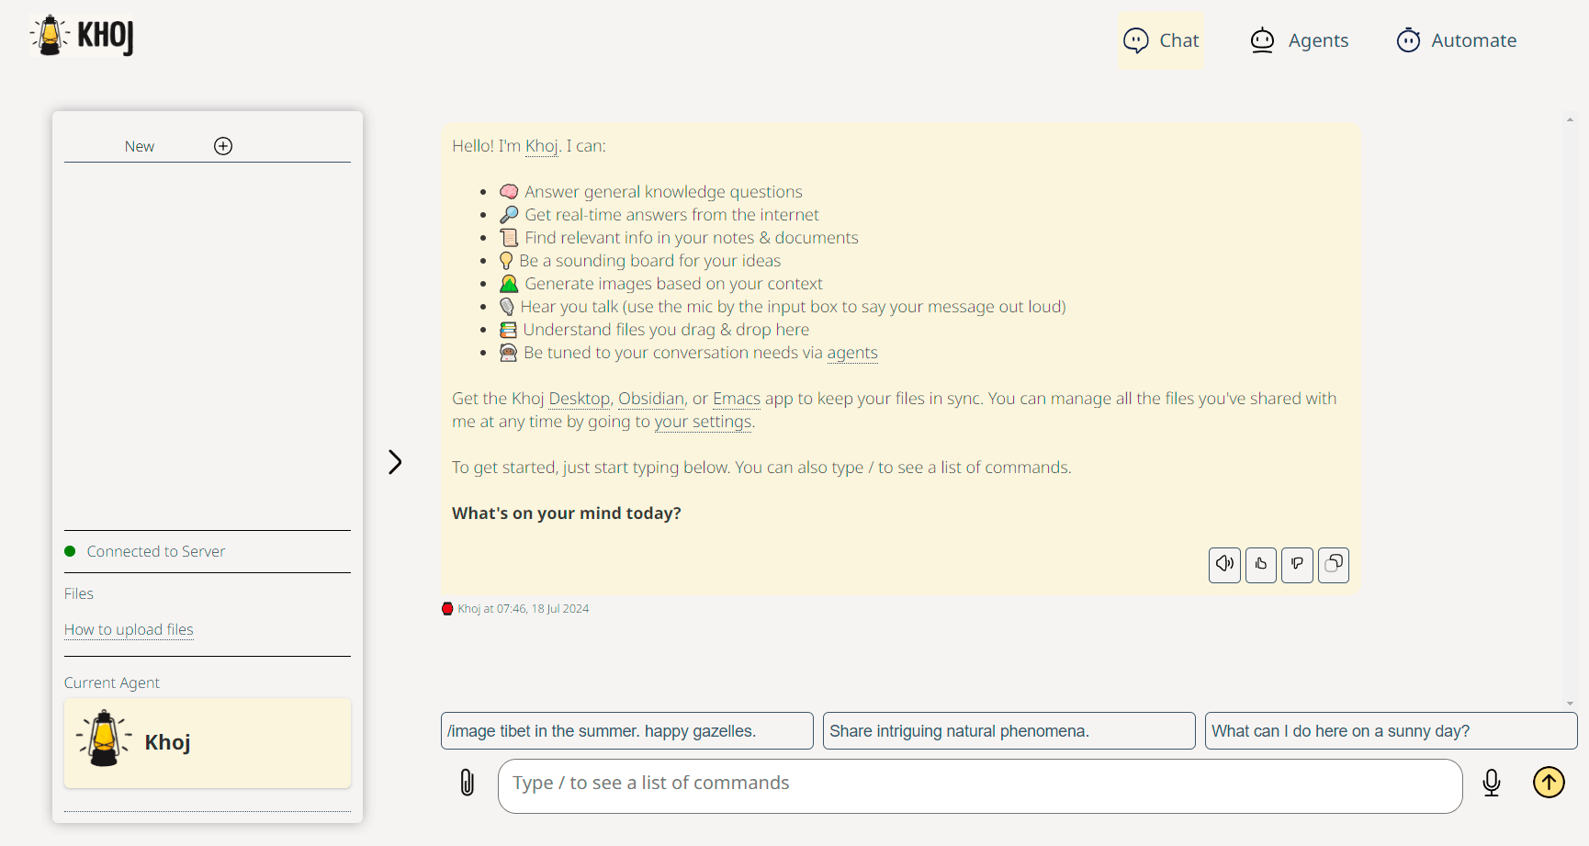Click the speaker read-aloud icon
1589x846 pixels.
click(1224, 564)
